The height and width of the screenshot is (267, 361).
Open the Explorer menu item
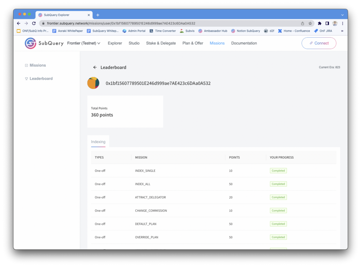115,43
